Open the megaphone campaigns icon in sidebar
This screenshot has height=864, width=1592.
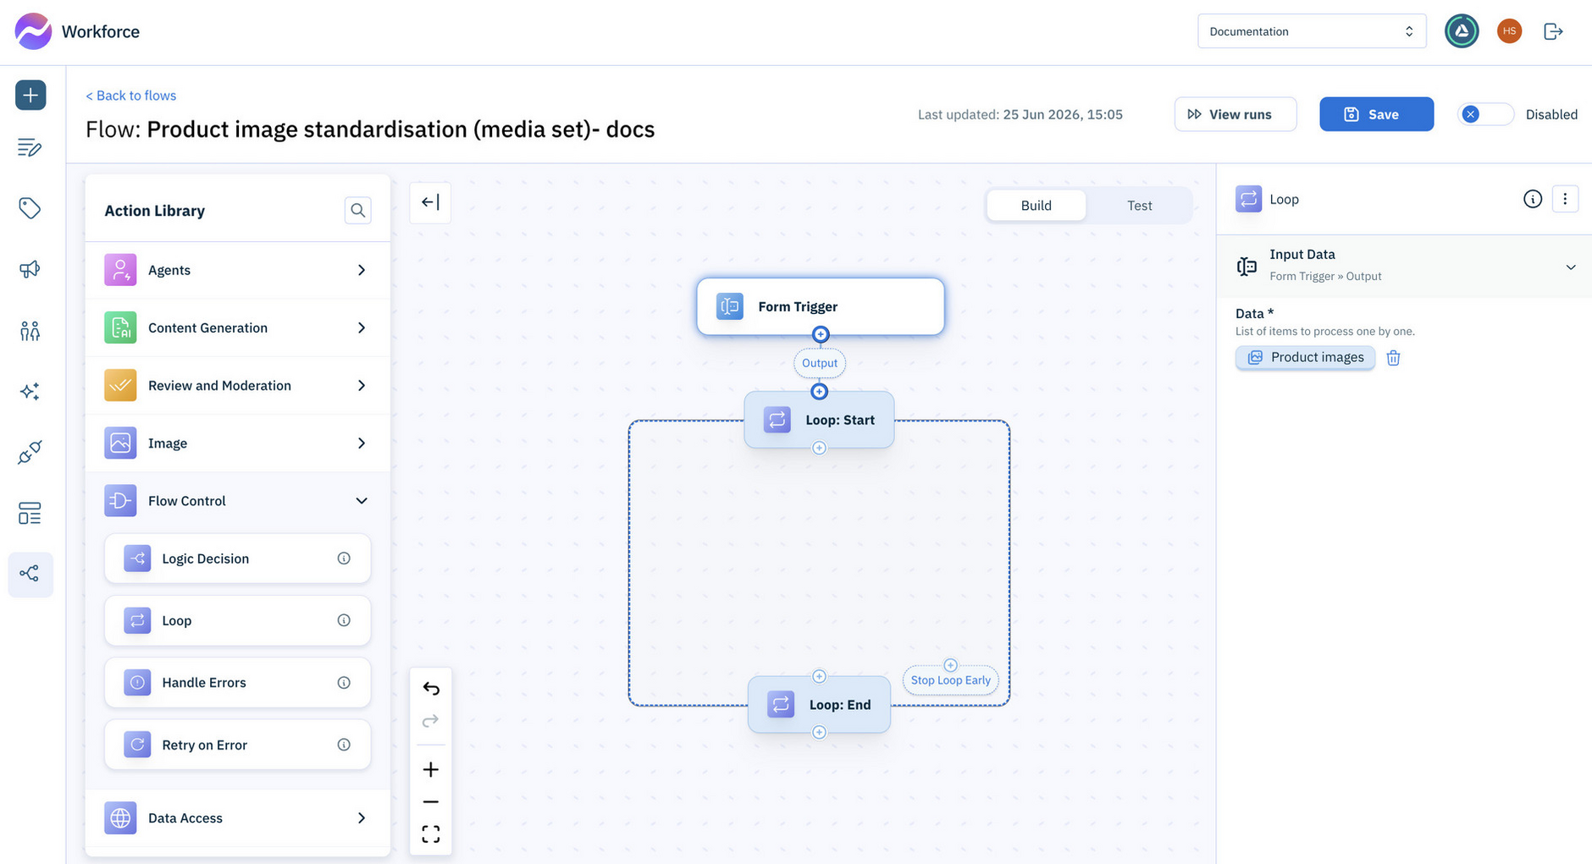tap(30, 269)
